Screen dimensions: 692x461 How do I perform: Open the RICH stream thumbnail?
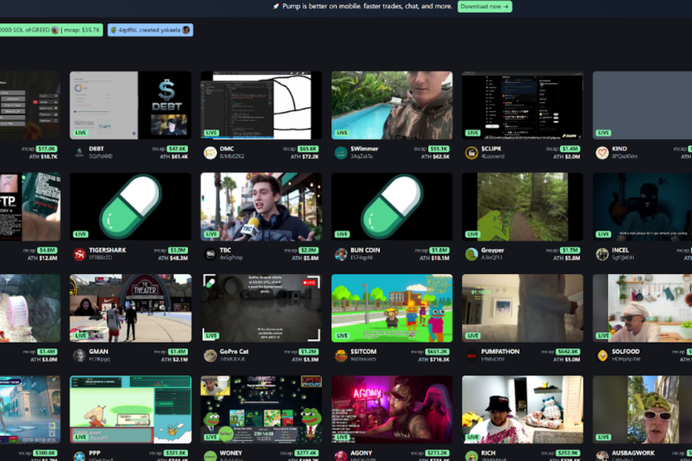pos(522,410)
